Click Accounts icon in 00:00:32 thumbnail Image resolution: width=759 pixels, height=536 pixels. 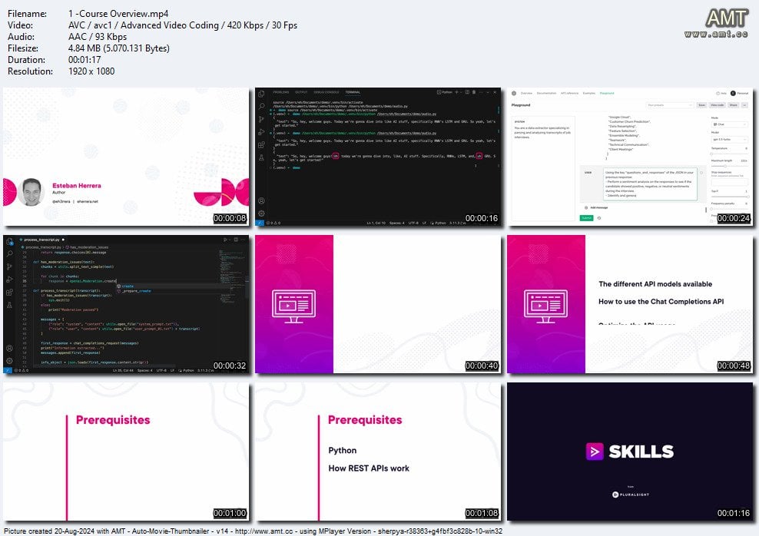click(x=10, y=349)
